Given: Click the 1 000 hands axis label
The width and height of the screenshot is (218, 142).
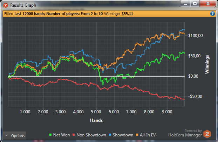Looking at the screenshot, I should point(25,112).
